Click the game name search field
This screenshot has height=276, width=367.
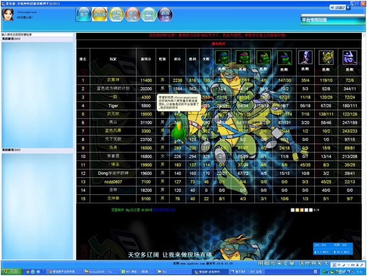37,35
